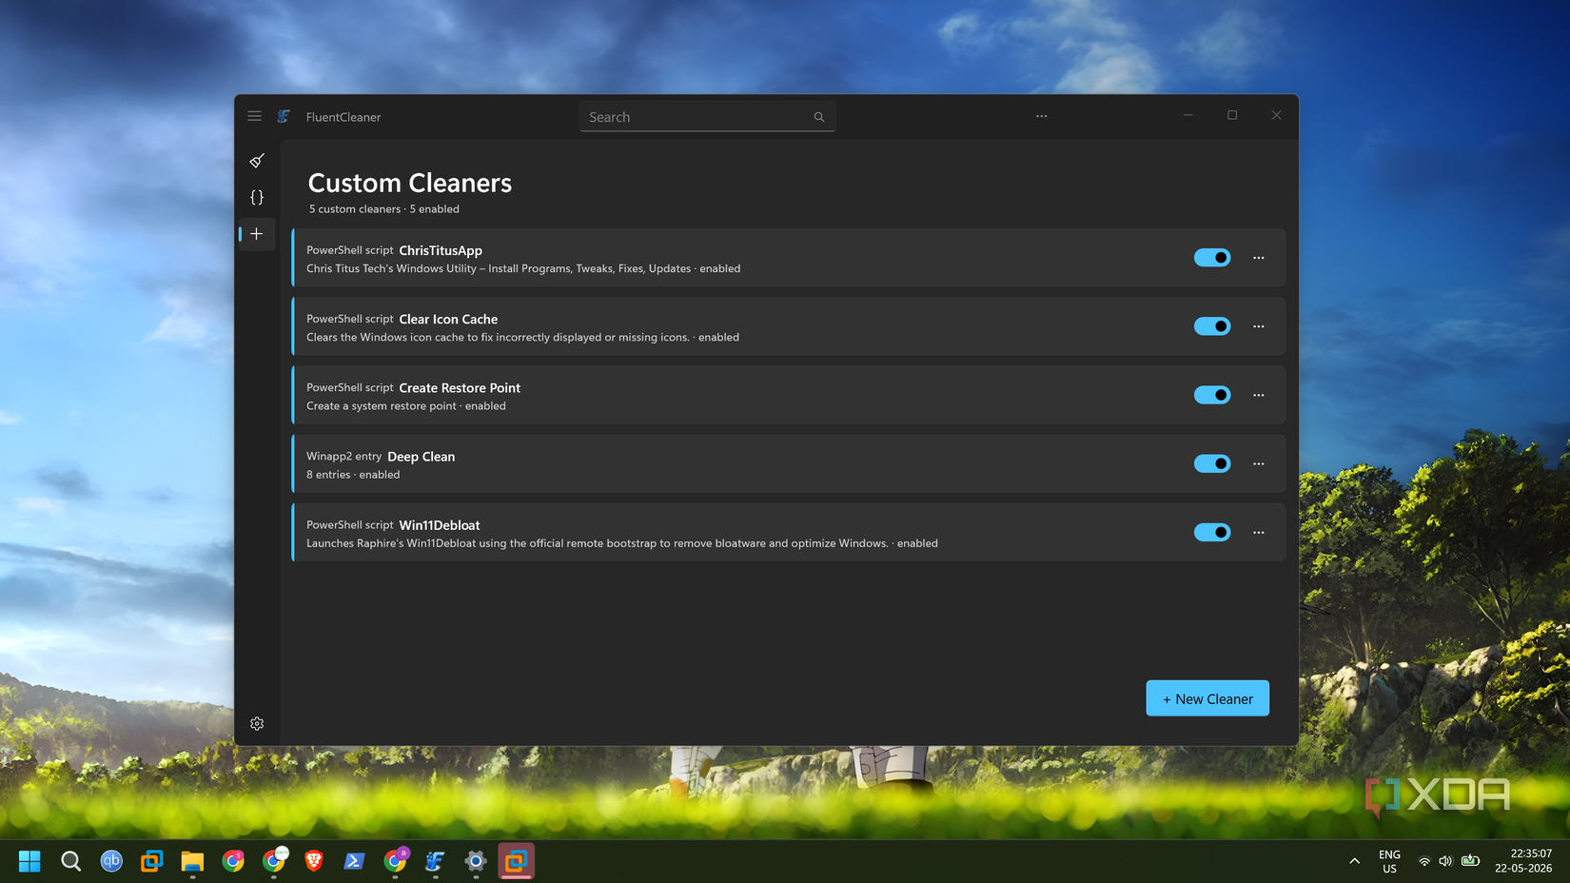Screen dimensions: 1570x883
Task: Open Chrome with red profile badge
Action: click(233, 861)
